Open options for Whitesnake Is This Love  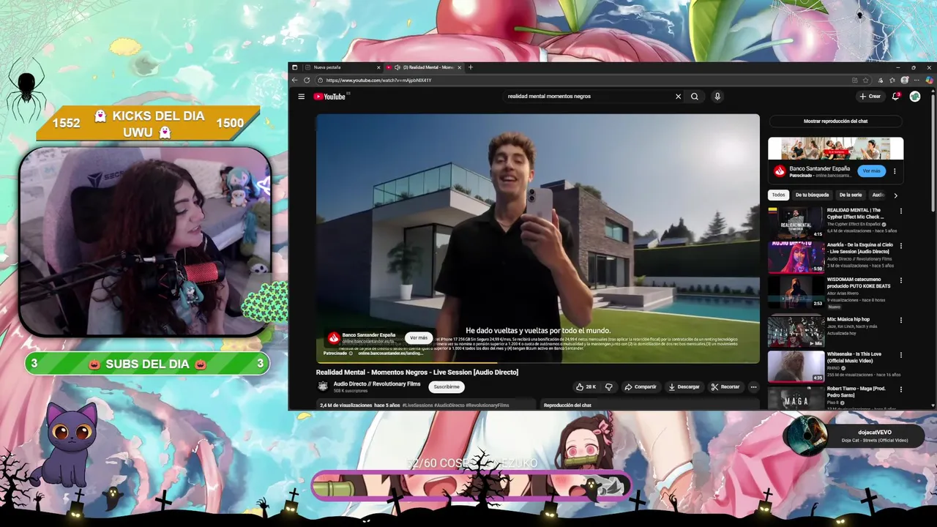pos(901,355)
